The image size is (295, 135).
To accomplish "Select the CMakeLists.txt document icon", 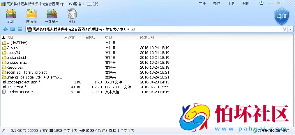I will pyautogui.click(x=4, y=92).
